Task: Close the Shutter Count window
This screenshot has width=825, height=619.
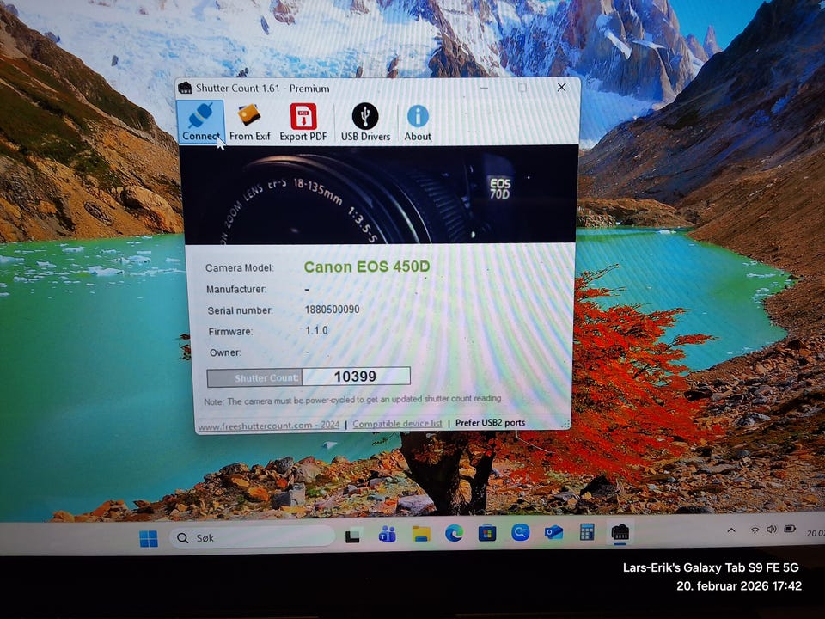Action: click(x=561, y=87)
